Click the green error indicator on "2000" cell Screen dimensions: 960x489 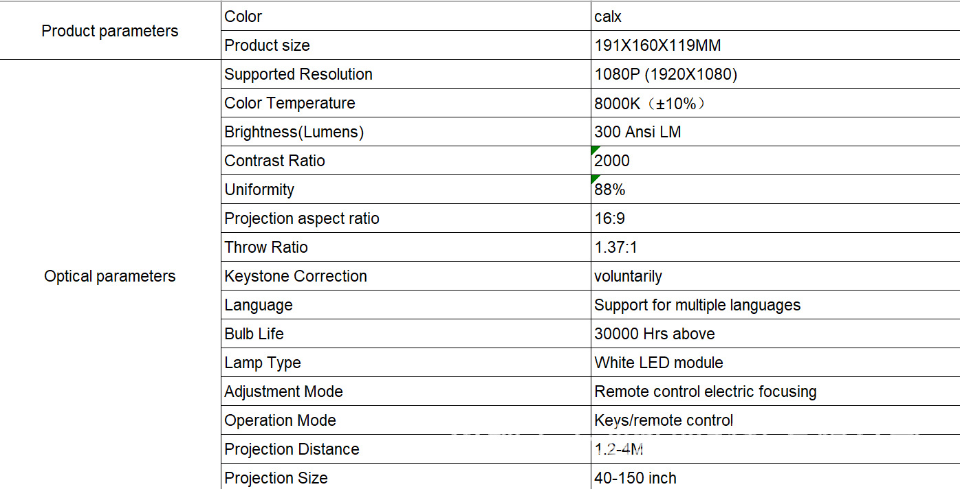click(595, 150)
